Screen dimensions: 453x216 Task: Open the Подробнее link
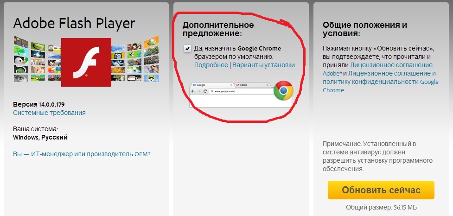pos(211,65)
